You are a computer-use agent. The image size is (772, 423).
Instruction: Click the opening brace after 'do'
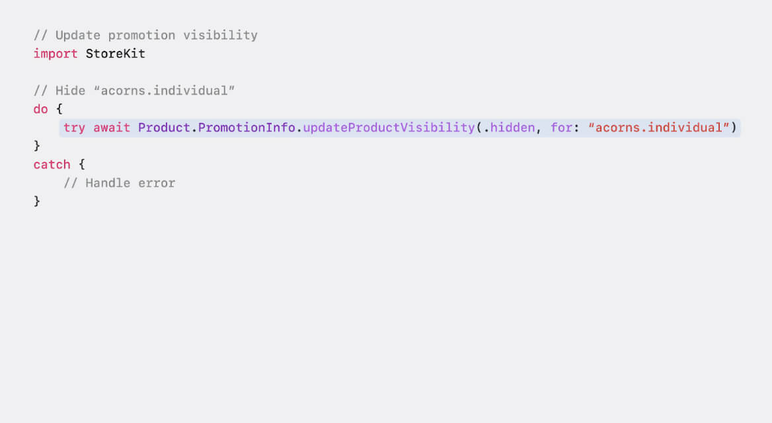59,109
